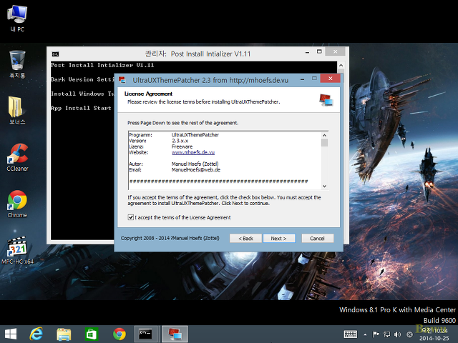458x343 pixels.
Task: Open File Explorer from the taskbar
Action: 64,334
